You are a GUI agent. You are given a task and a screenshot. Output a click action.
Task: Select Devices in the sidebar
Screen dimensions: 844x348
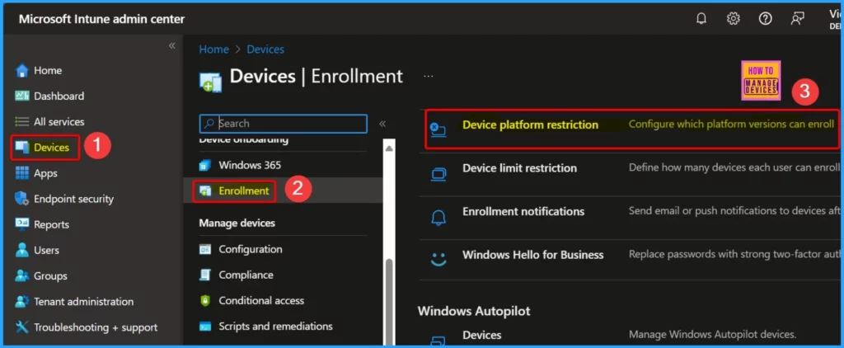51,148
